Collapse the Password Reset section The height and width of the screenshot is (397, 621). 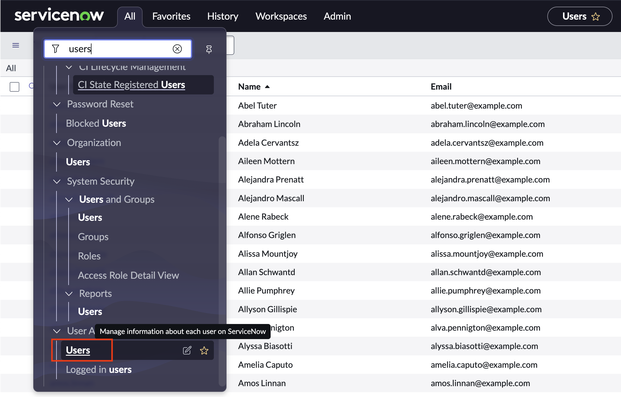[57, 104]
